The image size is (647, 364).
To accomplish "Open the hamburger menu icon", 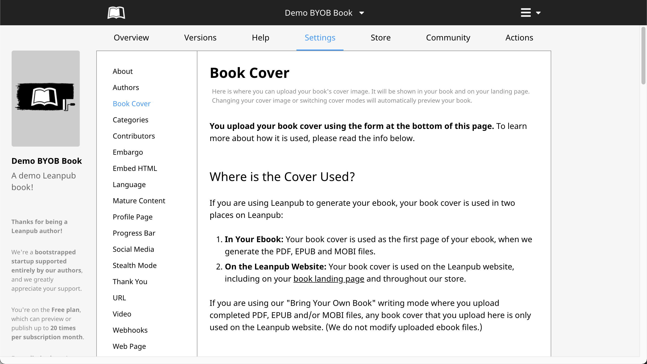I will 526,13.
